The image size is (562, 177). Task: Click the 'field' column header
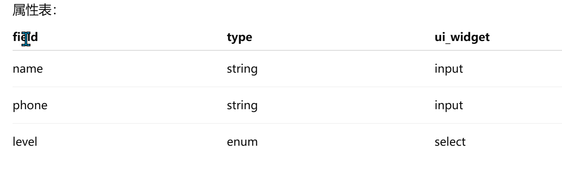[25, 37]
